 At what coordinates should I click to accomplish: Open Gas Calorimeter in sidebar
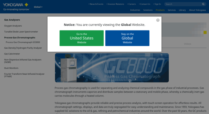12,54
